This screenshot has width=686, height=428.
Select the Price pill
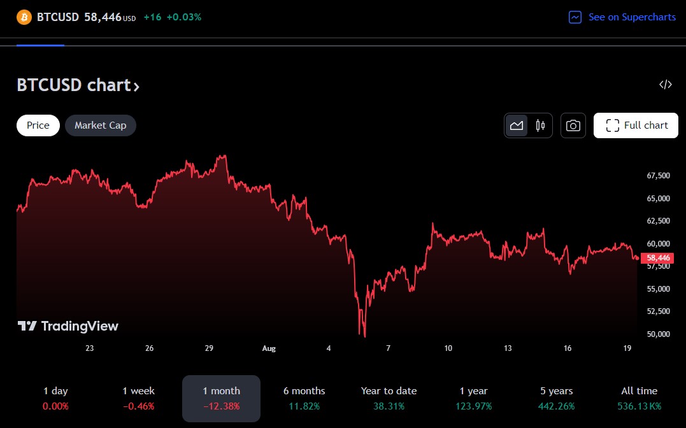(x=38, y=125)
